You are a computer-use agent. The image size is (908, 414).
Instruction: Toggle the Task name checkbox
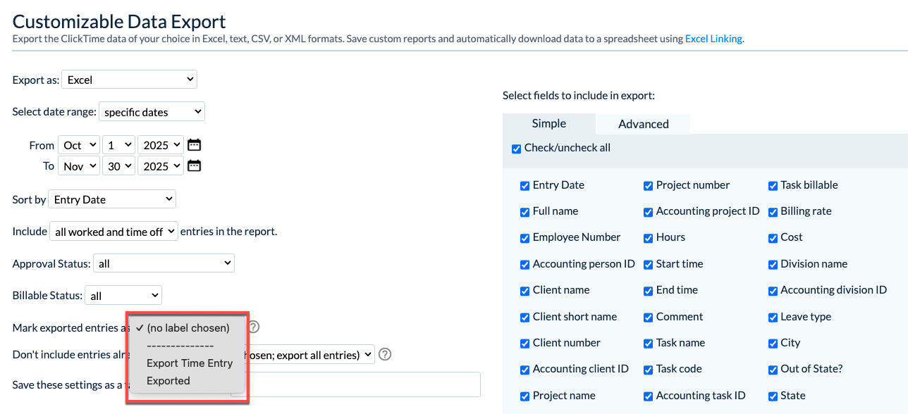[649, 344]
